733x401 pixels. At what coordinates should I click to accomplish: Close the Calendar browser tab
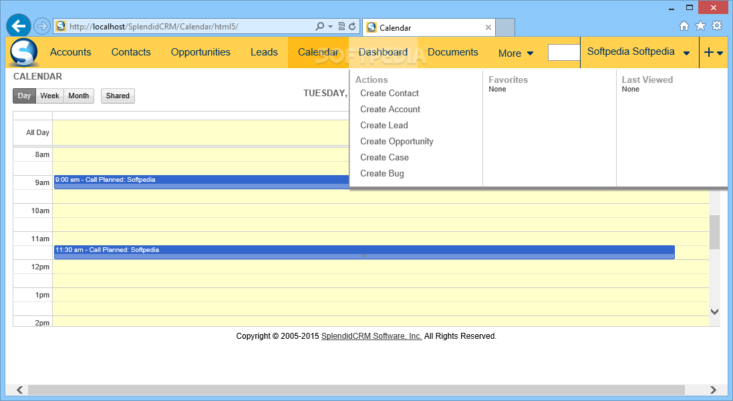[488, 27]
